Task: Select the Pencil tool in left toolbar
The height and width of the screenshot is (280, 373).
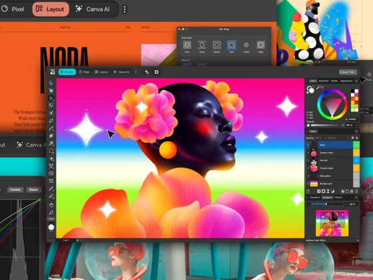Action: 51,128
